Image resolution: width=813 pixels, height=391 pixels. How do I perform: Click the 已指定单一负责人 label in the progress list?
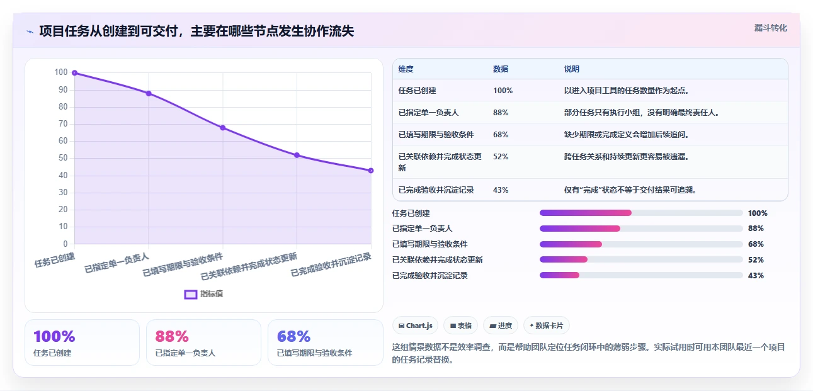click(423, 229)
